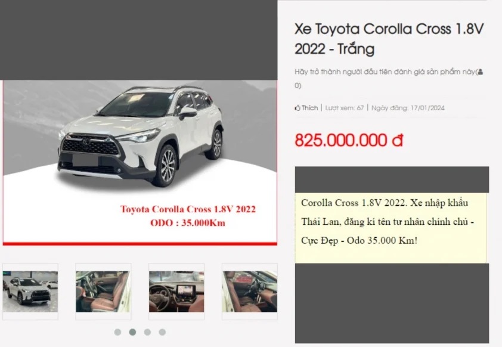Screen dimensions: 502x347
Task: Open the front seat side-view thumbnail
Action: click(250, 292)
